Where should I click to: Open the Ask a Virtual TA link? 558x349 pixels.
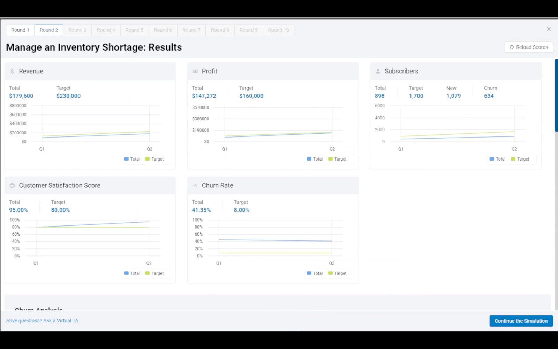coord(61,321)
